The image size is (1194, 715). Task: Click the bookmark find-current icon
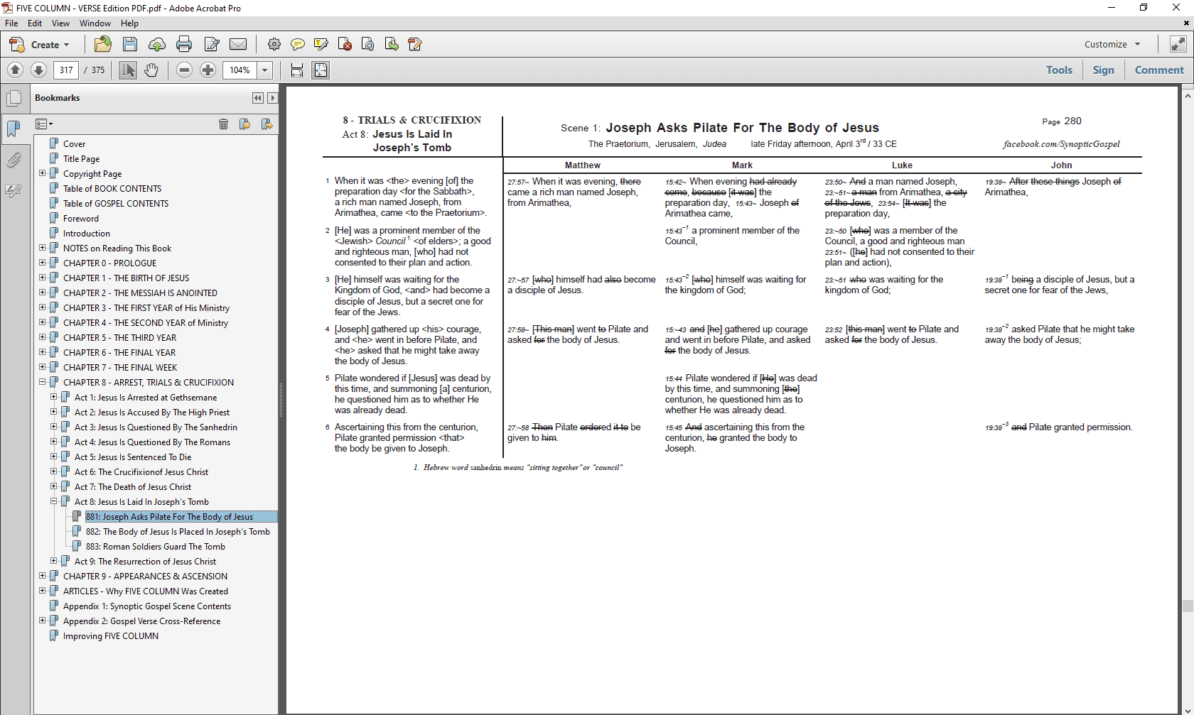(x=267, y=124)
